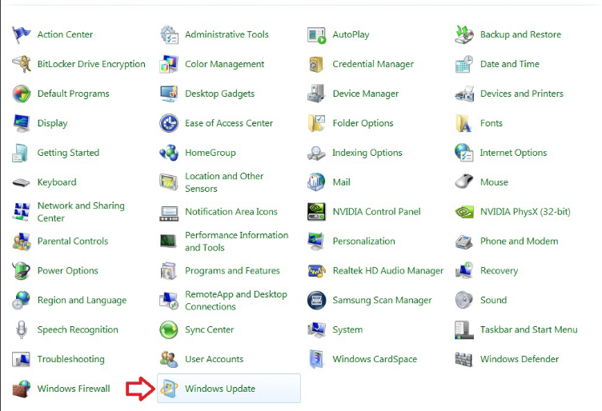Click the Mail icon
602x411 pixels.
[x=317, y=182]
